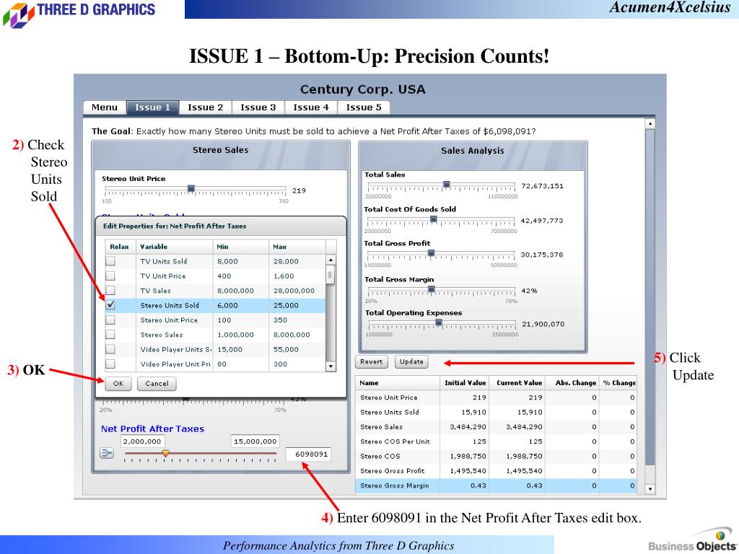Open the Menu tab
Viewport: 739px width, 554px height.
coord(105,107)
